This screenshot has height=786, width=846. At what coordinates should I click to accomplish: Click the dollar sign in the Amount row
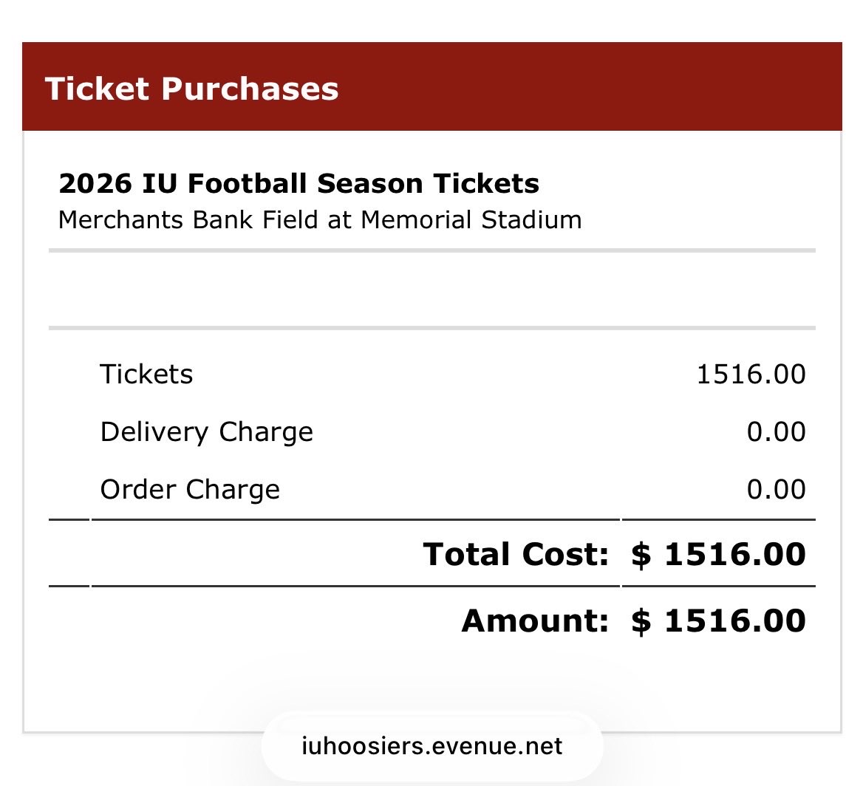click(641, 621)
